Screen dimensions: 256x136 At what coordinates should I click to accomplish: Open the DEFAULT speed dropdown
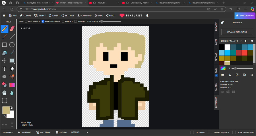pos(80,132)
